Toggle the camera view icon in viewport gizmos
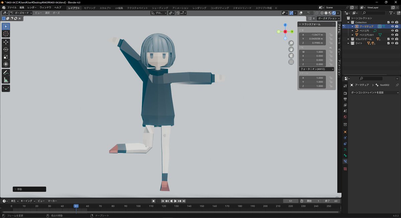 click(291, 56)
